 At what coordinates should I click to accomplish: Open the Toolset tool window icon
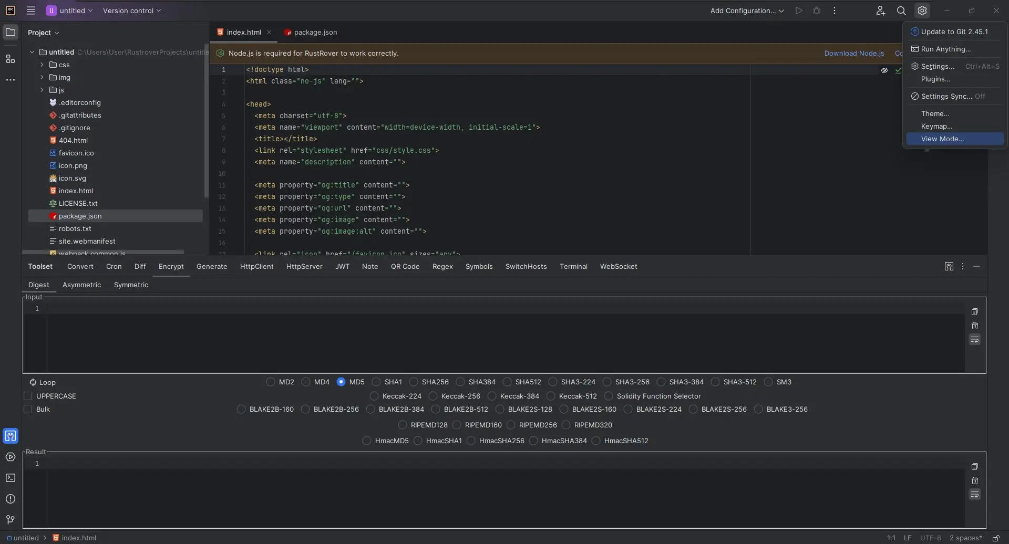[x=11, y=436]
